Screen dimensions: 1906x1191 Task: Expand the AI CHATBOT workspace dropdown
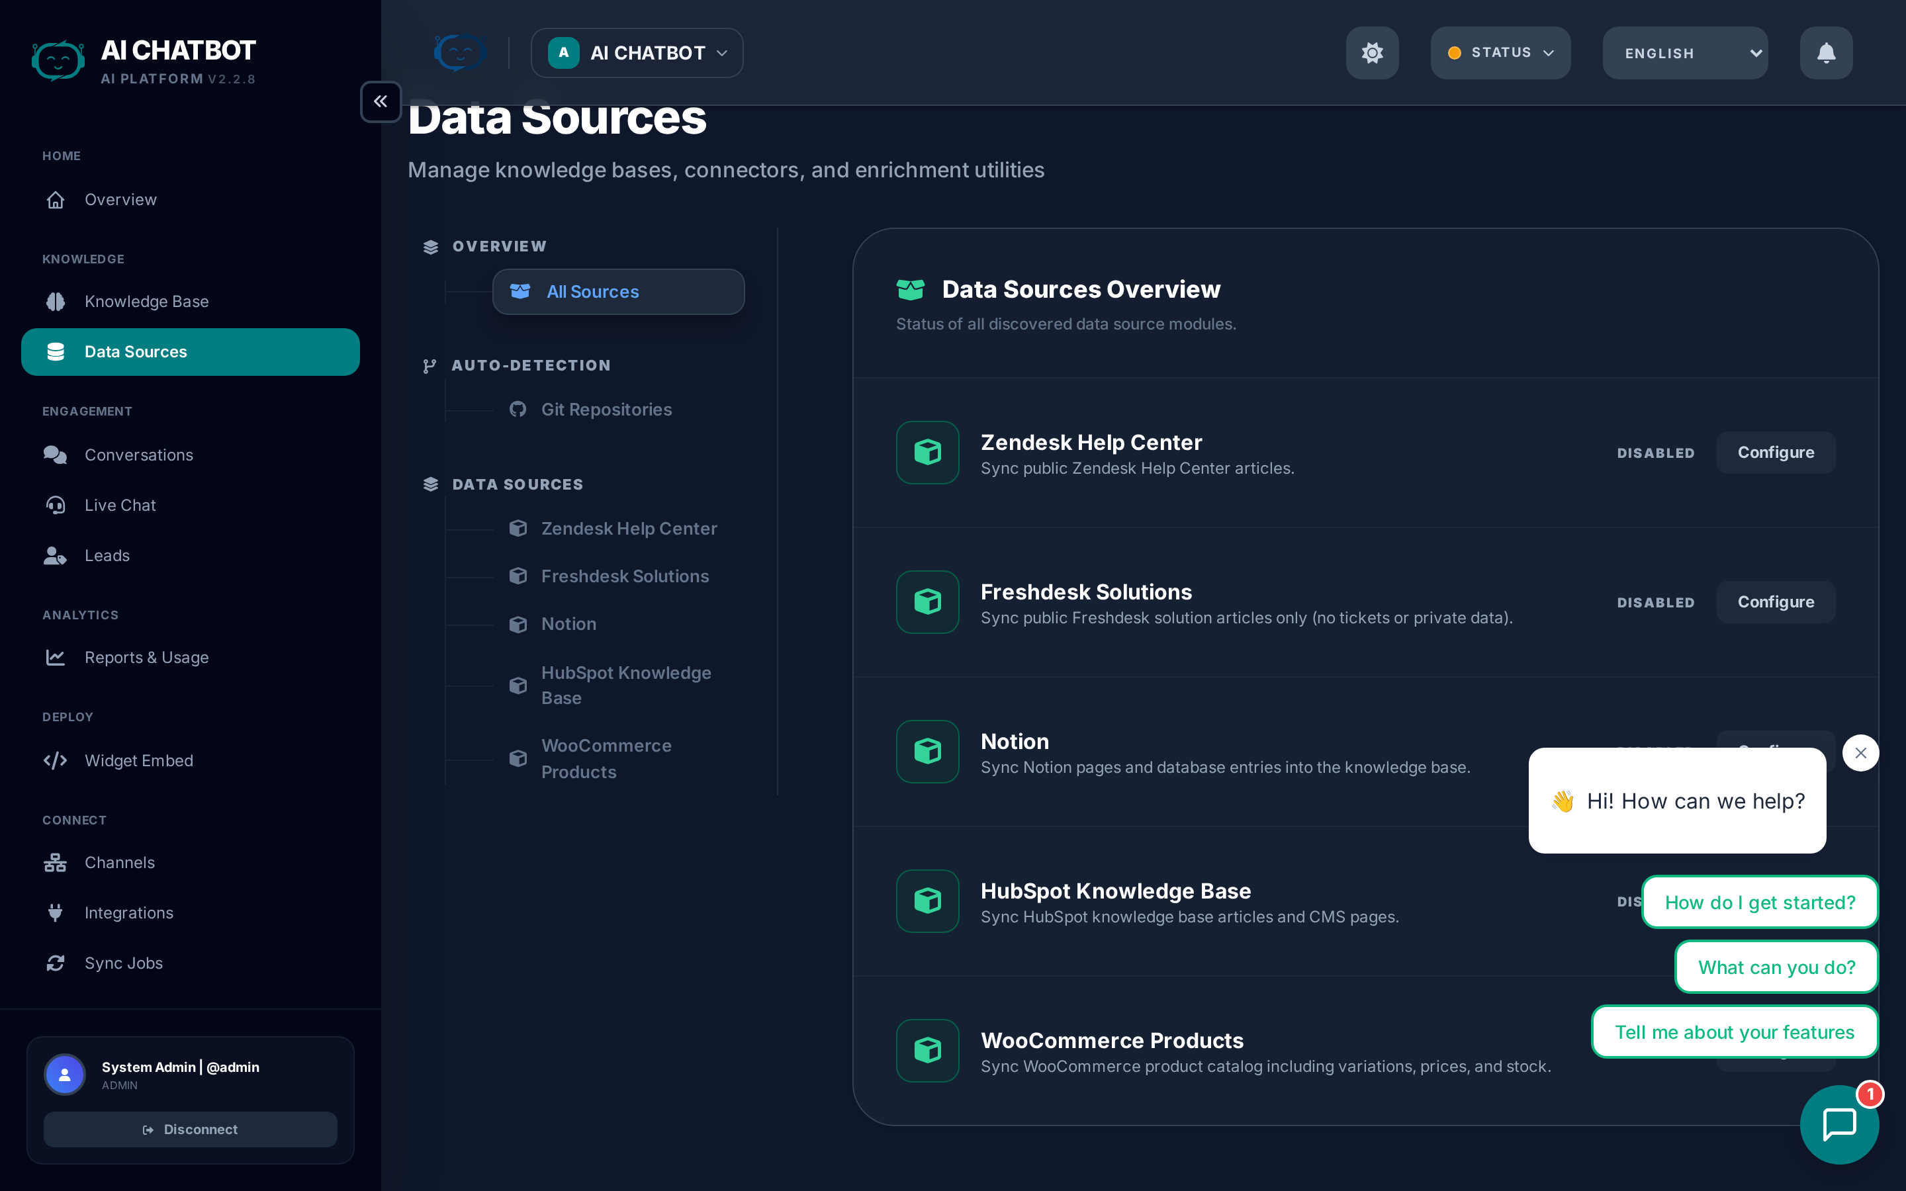tap(637, 53)
